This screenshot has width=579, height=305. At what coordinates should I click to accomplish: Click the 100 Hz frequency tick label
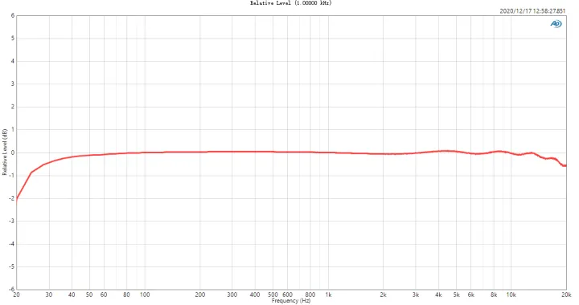145,295
